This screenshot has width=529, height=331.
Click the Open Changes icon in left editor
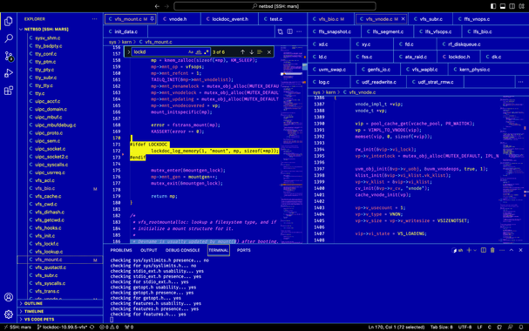[x=281, y=31]
